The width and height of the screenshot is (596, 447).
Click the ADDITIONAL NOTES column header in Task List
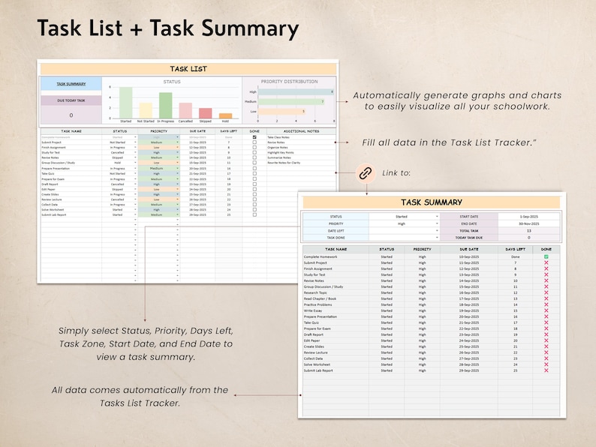click(302, 131)
